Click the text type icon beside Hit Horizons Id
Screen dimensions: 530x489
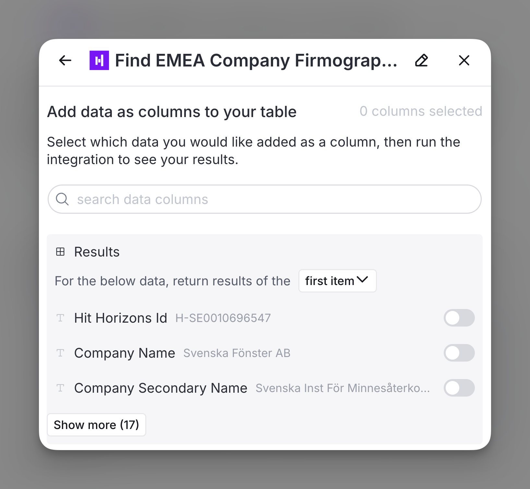point(60,318)
